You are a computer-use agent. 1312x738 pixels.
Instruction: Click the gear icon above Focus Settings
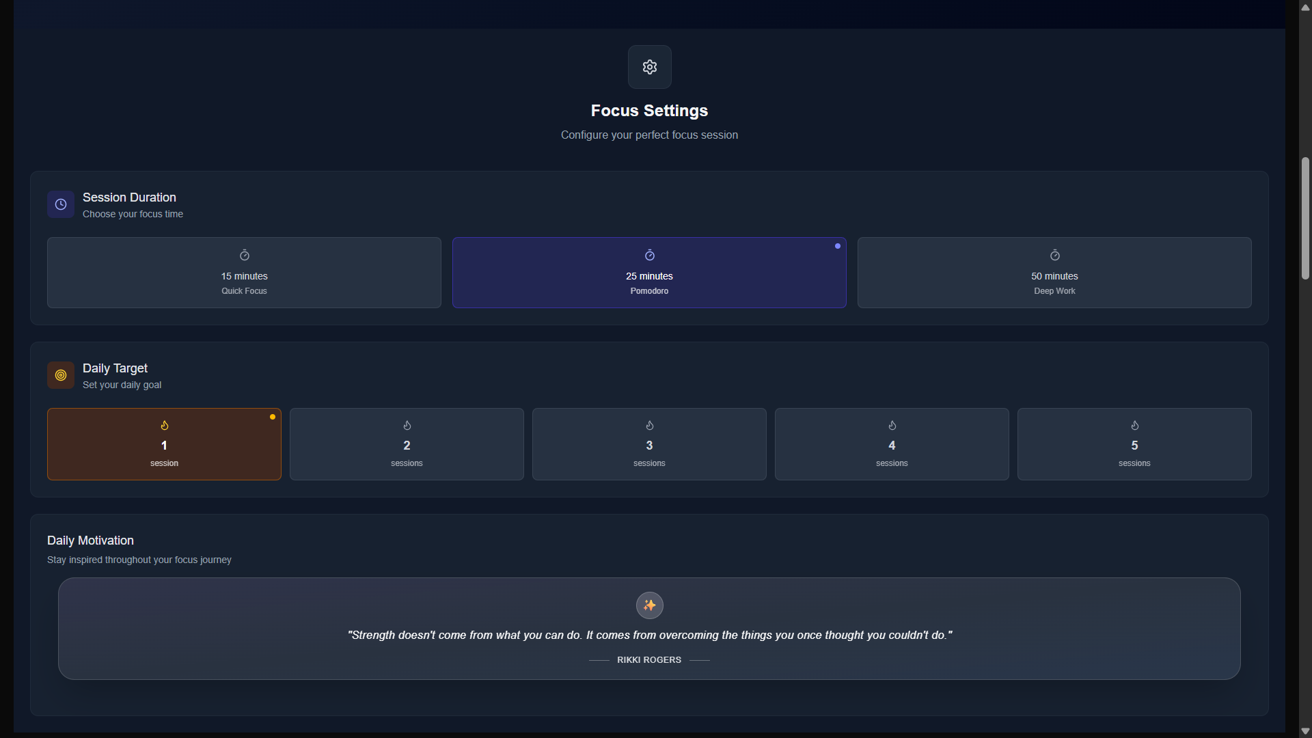[649, 67]
